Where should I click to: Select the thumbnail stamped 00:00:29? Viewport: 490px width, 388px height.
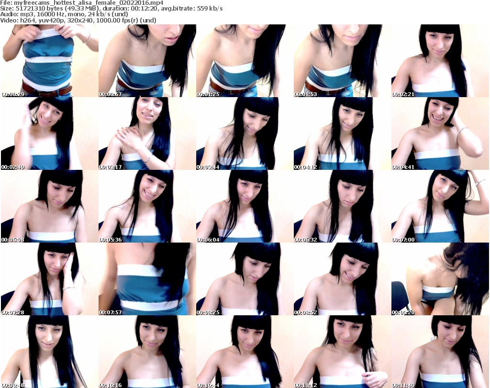(50, 61)
